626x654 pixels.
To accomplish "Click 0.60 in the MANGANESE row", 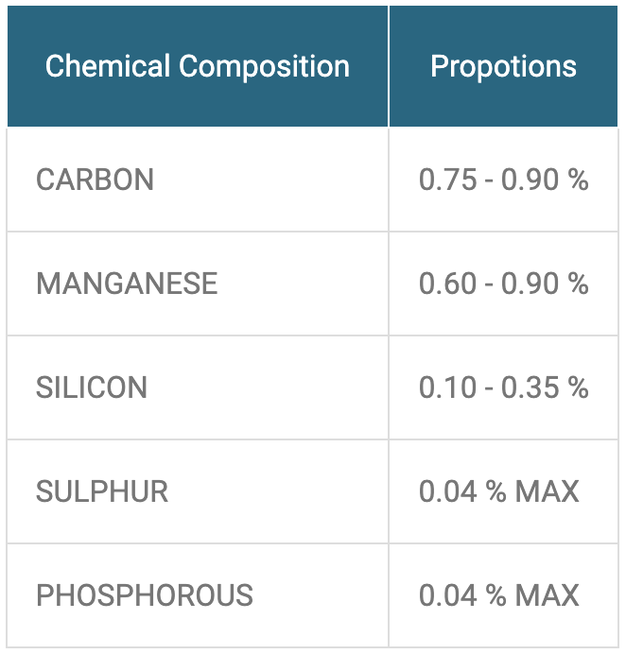I will pyautogui.click(x=447, y=284).
